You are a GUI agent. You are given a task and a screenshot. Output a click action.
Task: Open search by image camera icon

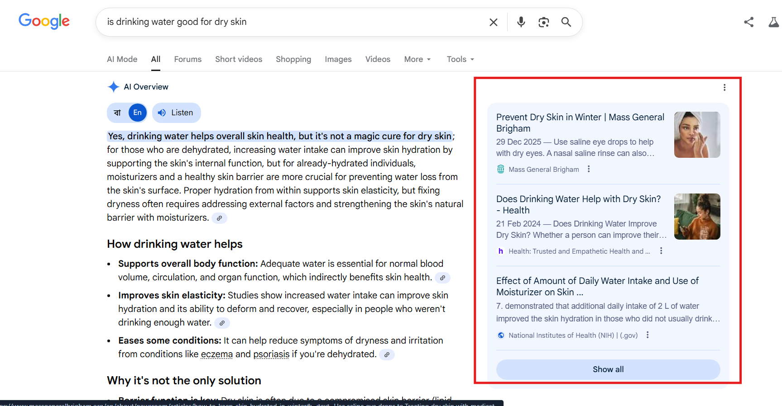pos(543,22)
